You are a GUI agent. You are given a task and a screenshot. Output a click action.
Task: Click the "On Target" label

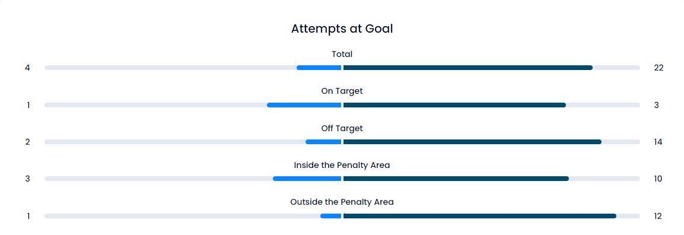pyautogui.click(x=342, y=91)
